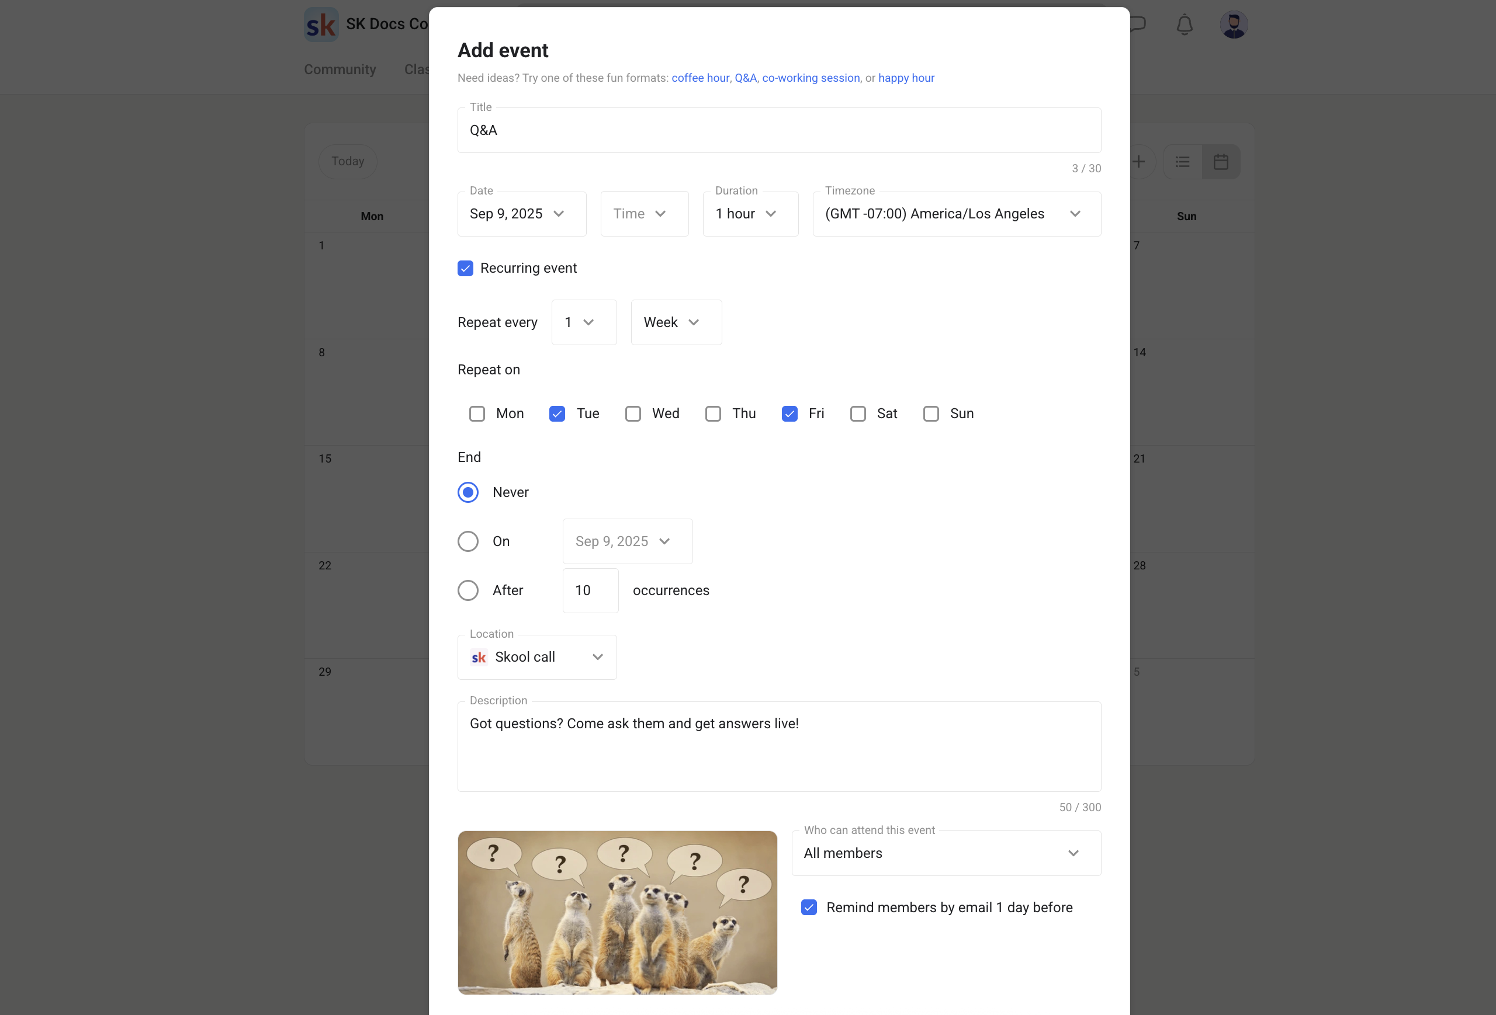This screenshot has height=1015, width=1496.
Task: Click day 22 in the calendar
Action: click(x=325, y=565)
